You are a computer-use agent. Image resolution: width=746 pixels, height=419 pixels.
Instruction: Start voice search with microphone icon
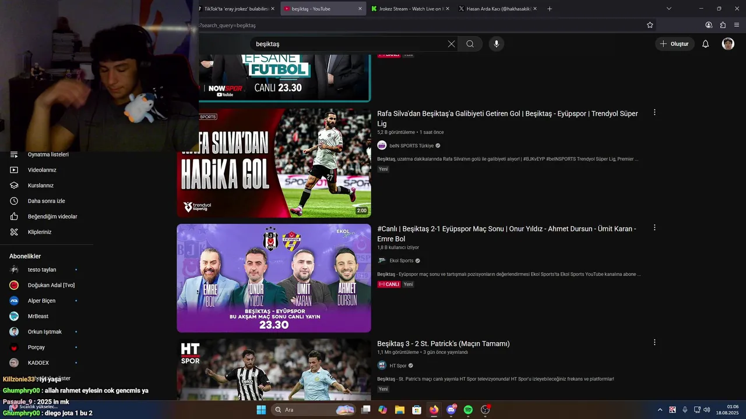tap(496, 44)
